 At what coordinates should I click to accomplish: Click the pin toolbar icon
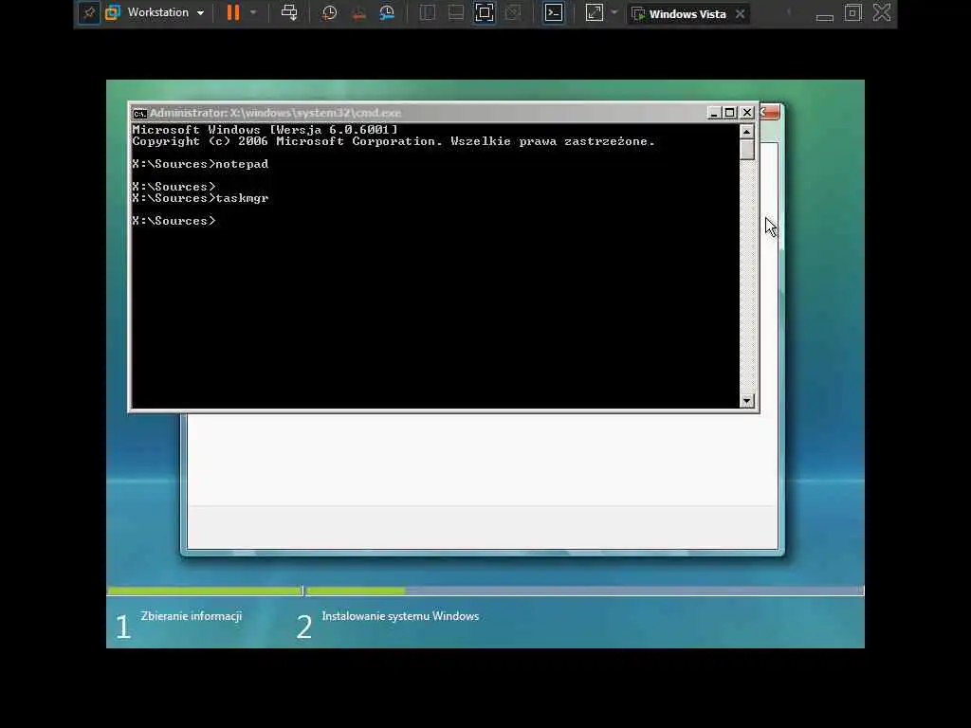[x=89, y=13]
